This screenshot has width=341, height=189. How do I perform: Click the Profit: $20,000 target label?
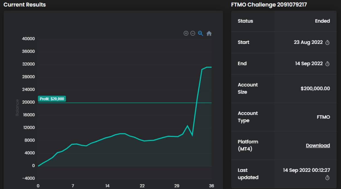point(52,99)
